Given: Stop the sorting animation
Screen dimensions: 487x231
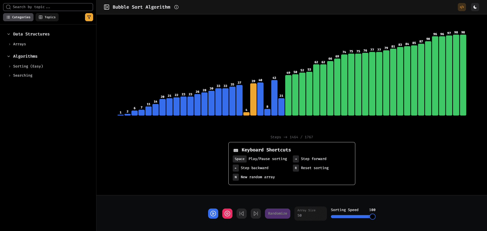Looking at the screenshot, I should click(x=227, y=214).
